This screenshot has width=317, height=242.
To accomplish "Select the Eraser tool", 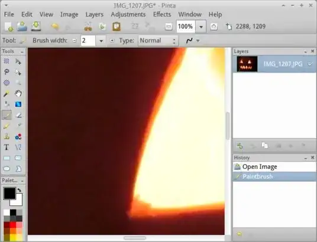I will pyautogui.click(x=18, y=115).
